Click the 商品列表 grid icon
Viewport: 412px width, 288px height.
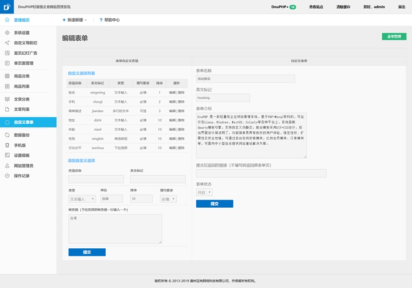pos(7,86)
